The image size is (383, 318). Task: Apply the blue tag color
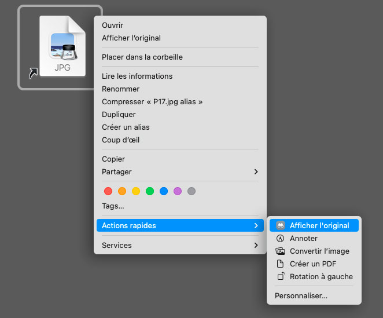[x=164, y=191]
